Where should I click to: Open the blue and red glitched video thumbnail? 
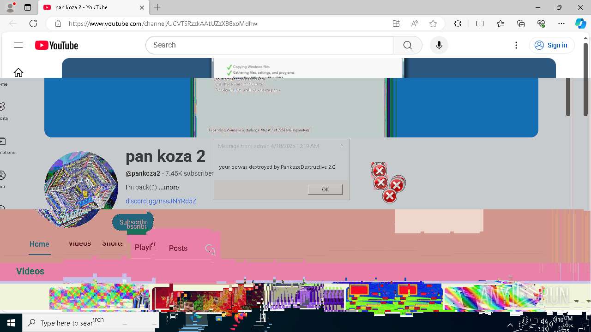pyautogui.click(x=393, y=296)
